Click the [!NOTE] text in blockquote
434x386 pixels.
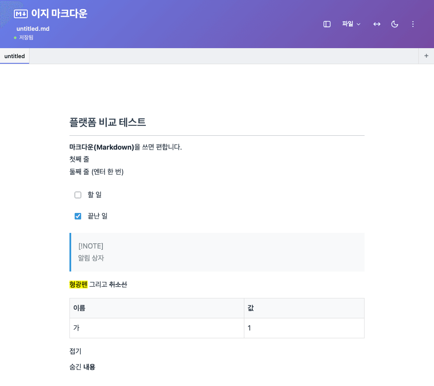click(91, 246)
